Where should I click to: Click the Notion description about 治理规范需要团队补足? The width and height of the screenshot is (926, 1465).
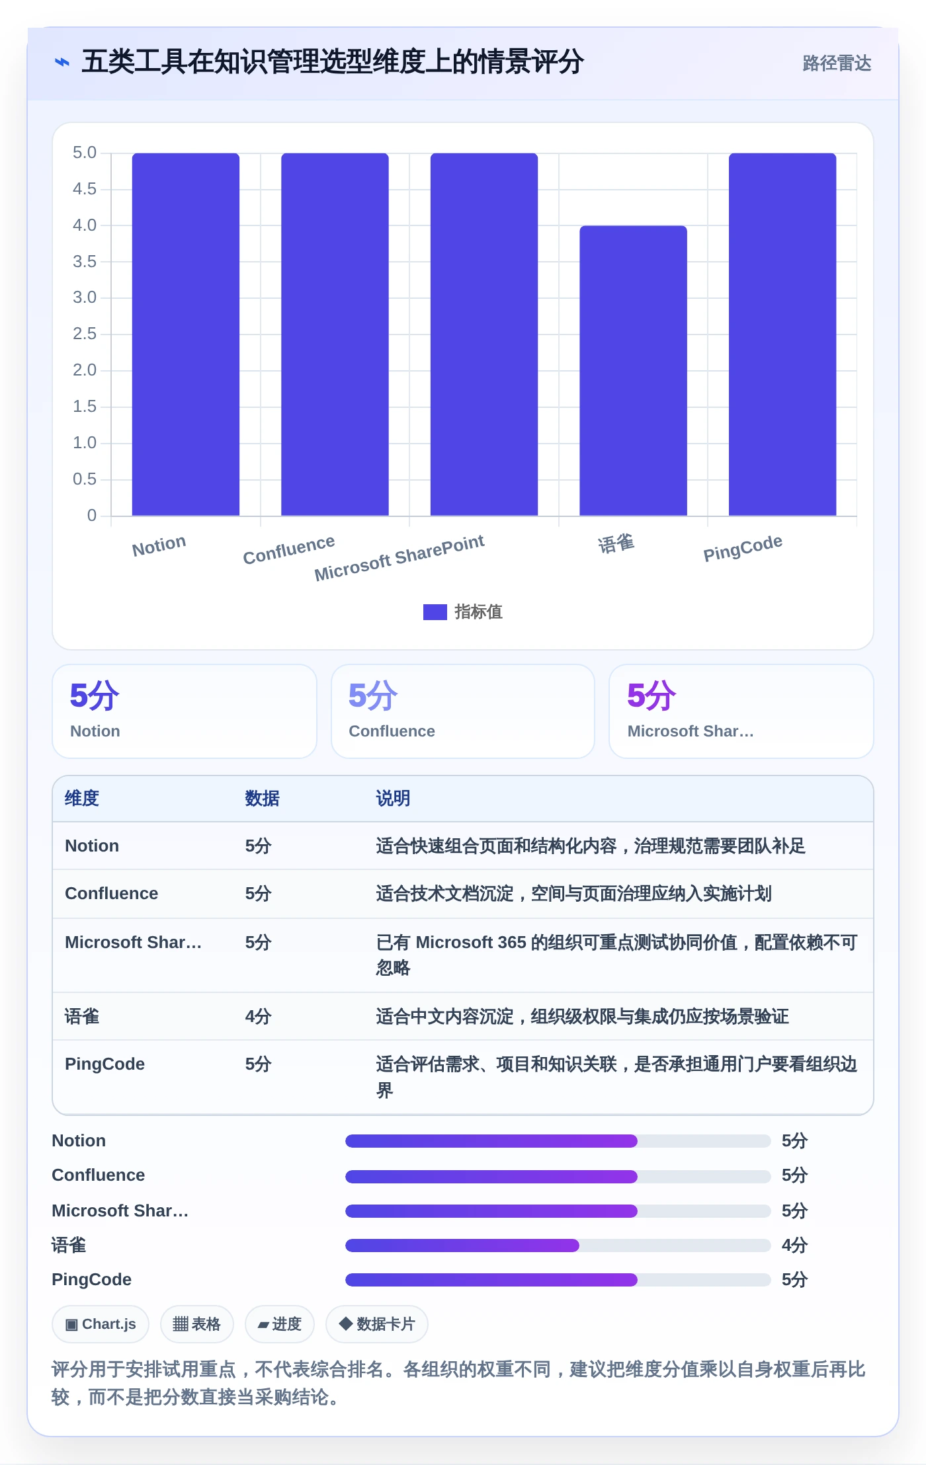click(590, 846)
